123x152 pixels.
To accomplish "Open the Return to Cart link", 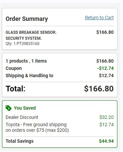I will (99, 18).
